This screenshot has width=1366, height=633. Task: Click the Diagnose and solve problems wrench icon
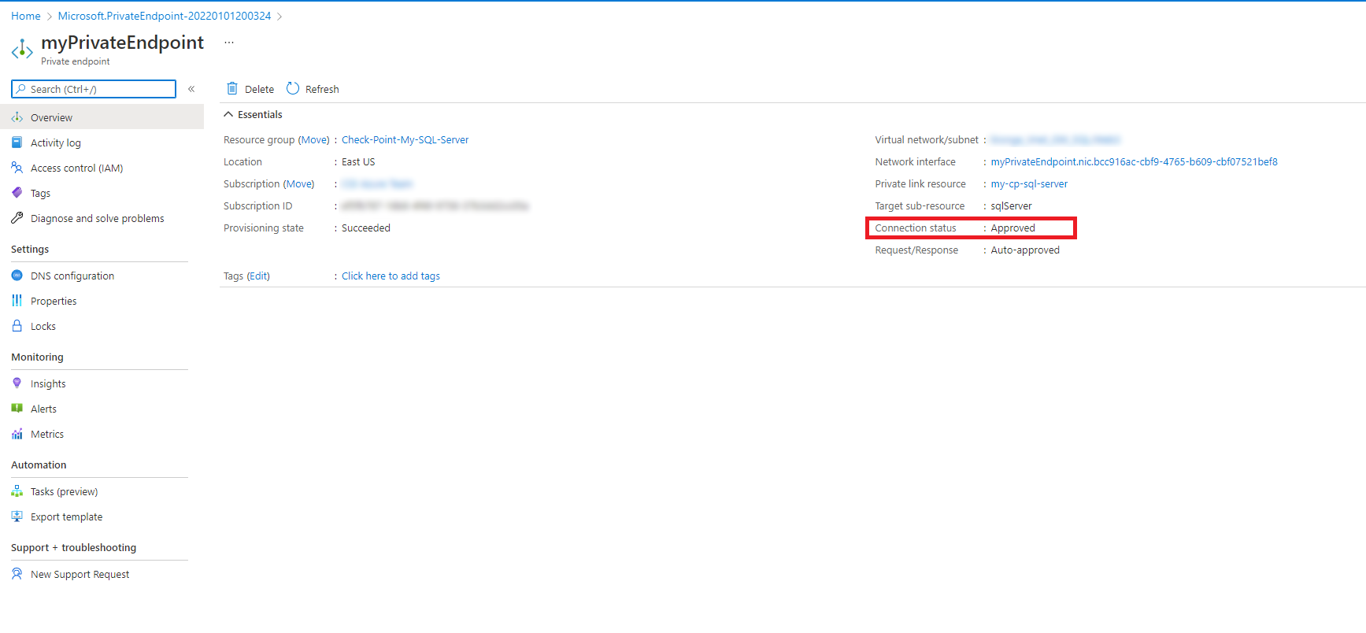(x=17, y=218)
